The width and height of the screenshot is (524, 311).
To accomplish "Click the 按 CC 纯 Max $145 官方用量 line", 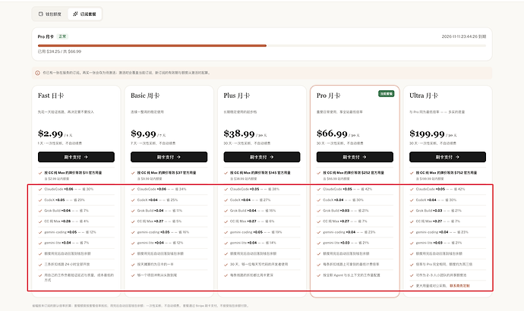I will point(260,173).
